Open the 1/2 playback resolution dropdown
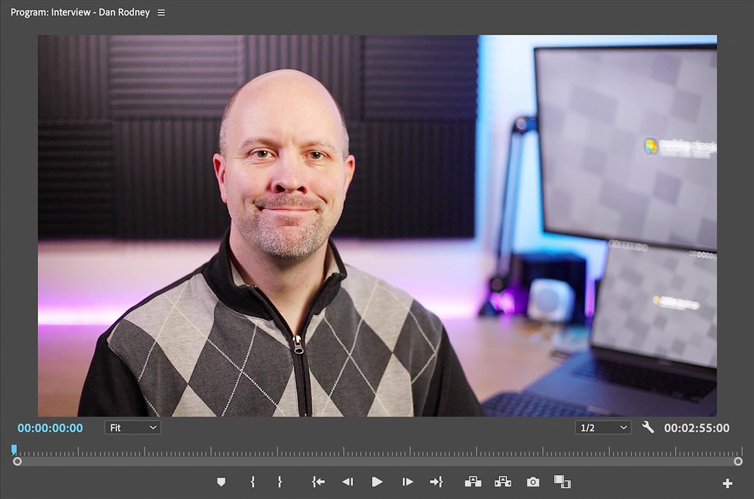Viewport: 754px width, 499px height. coord(603,427)
